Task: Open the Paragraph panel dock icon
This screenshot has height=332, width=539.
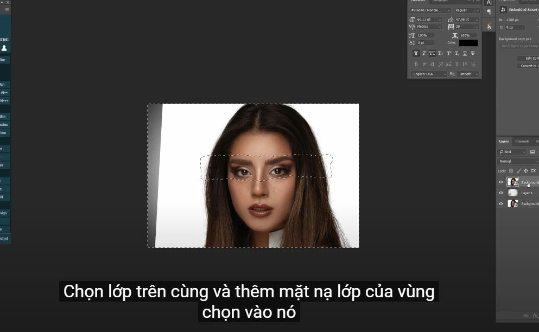Action: (489, 12)
